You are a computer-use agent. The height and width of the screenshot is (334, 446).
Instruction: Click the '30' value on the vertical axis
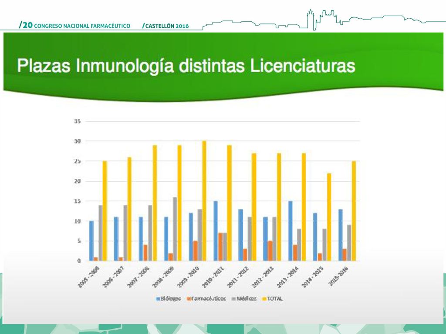tap(78, 141)
